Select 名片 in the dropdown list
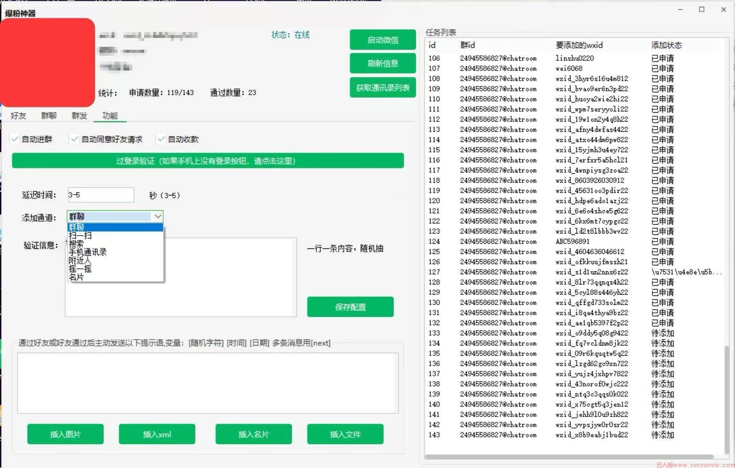The image size is (735, 468). click(x=115, y=277)
